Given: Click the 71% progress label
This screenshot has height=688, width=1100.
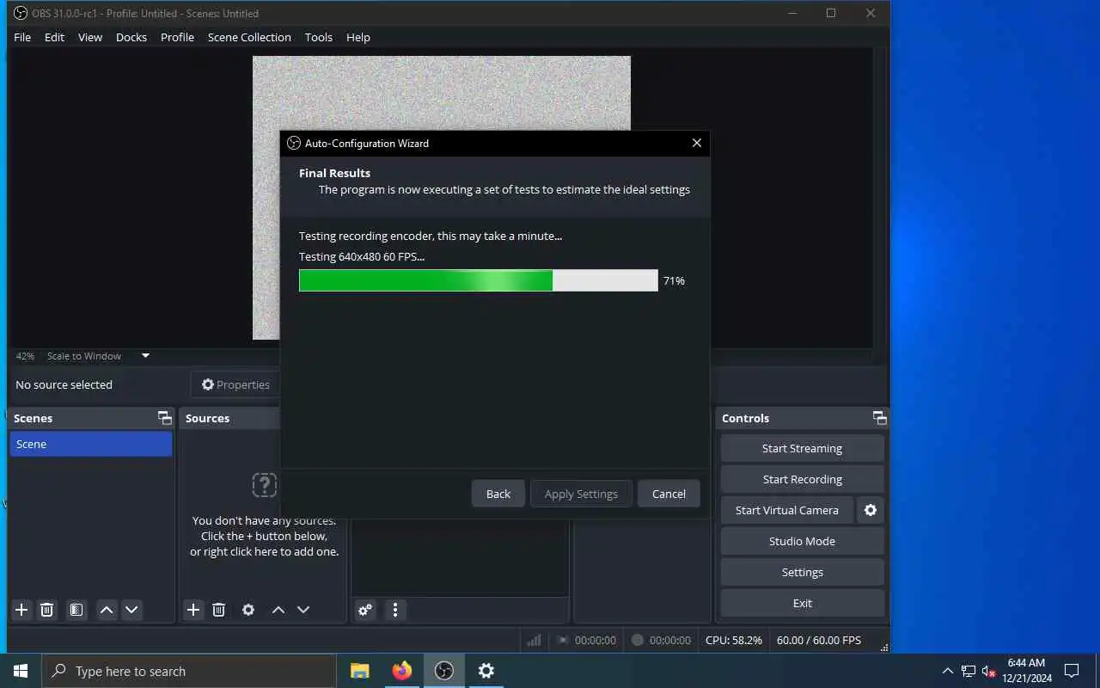Looking at the screenshot, I should 674,280.
